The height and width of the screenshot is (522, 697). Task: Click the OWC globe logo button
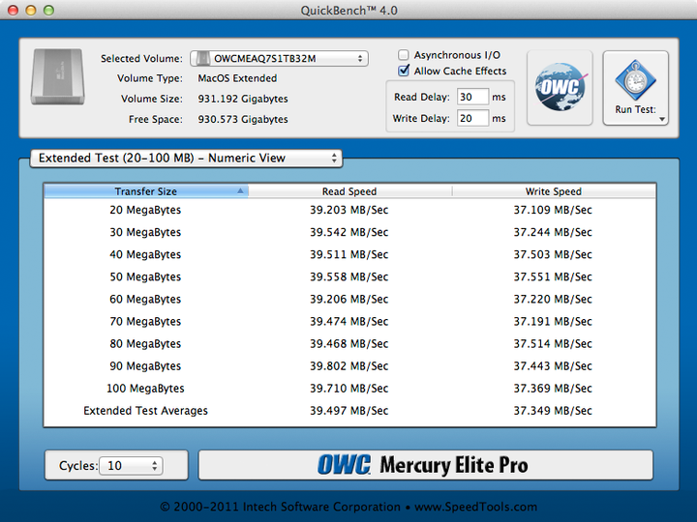click(560, 88)
